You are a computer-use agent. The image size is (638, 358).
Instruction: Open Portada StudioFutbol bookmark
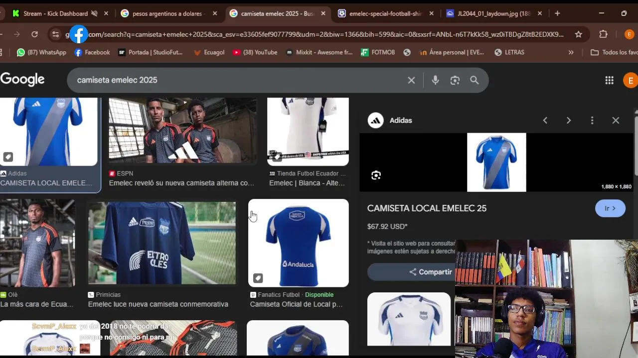151,52
